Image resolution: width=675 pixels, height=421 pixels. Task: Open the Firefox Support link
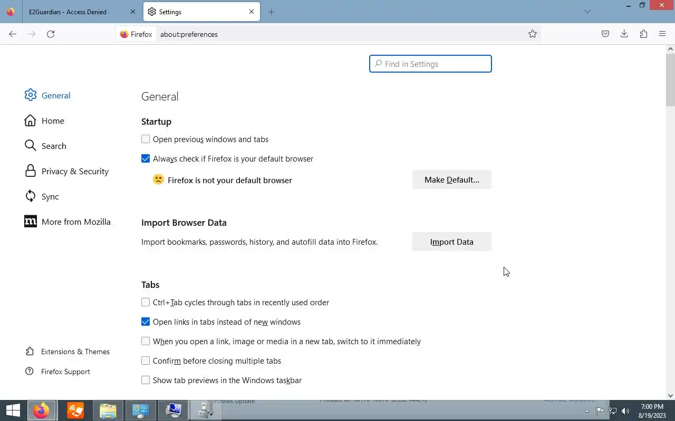[x=65, y=372]
